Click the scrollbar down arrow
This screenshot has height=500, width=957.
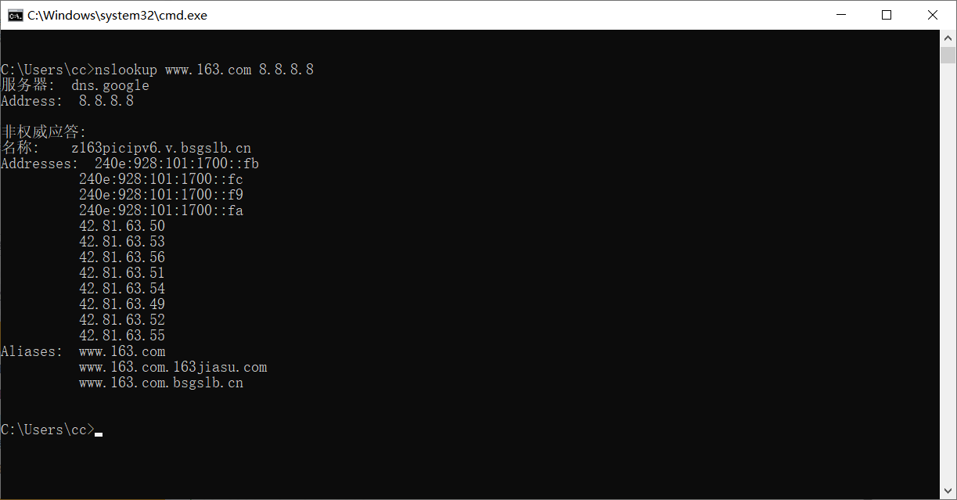[x=948, y=491]
